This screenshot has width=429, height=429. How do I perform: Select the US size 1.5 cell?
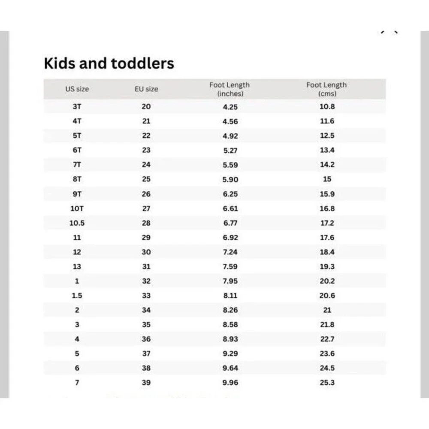(x=77, y=296)
